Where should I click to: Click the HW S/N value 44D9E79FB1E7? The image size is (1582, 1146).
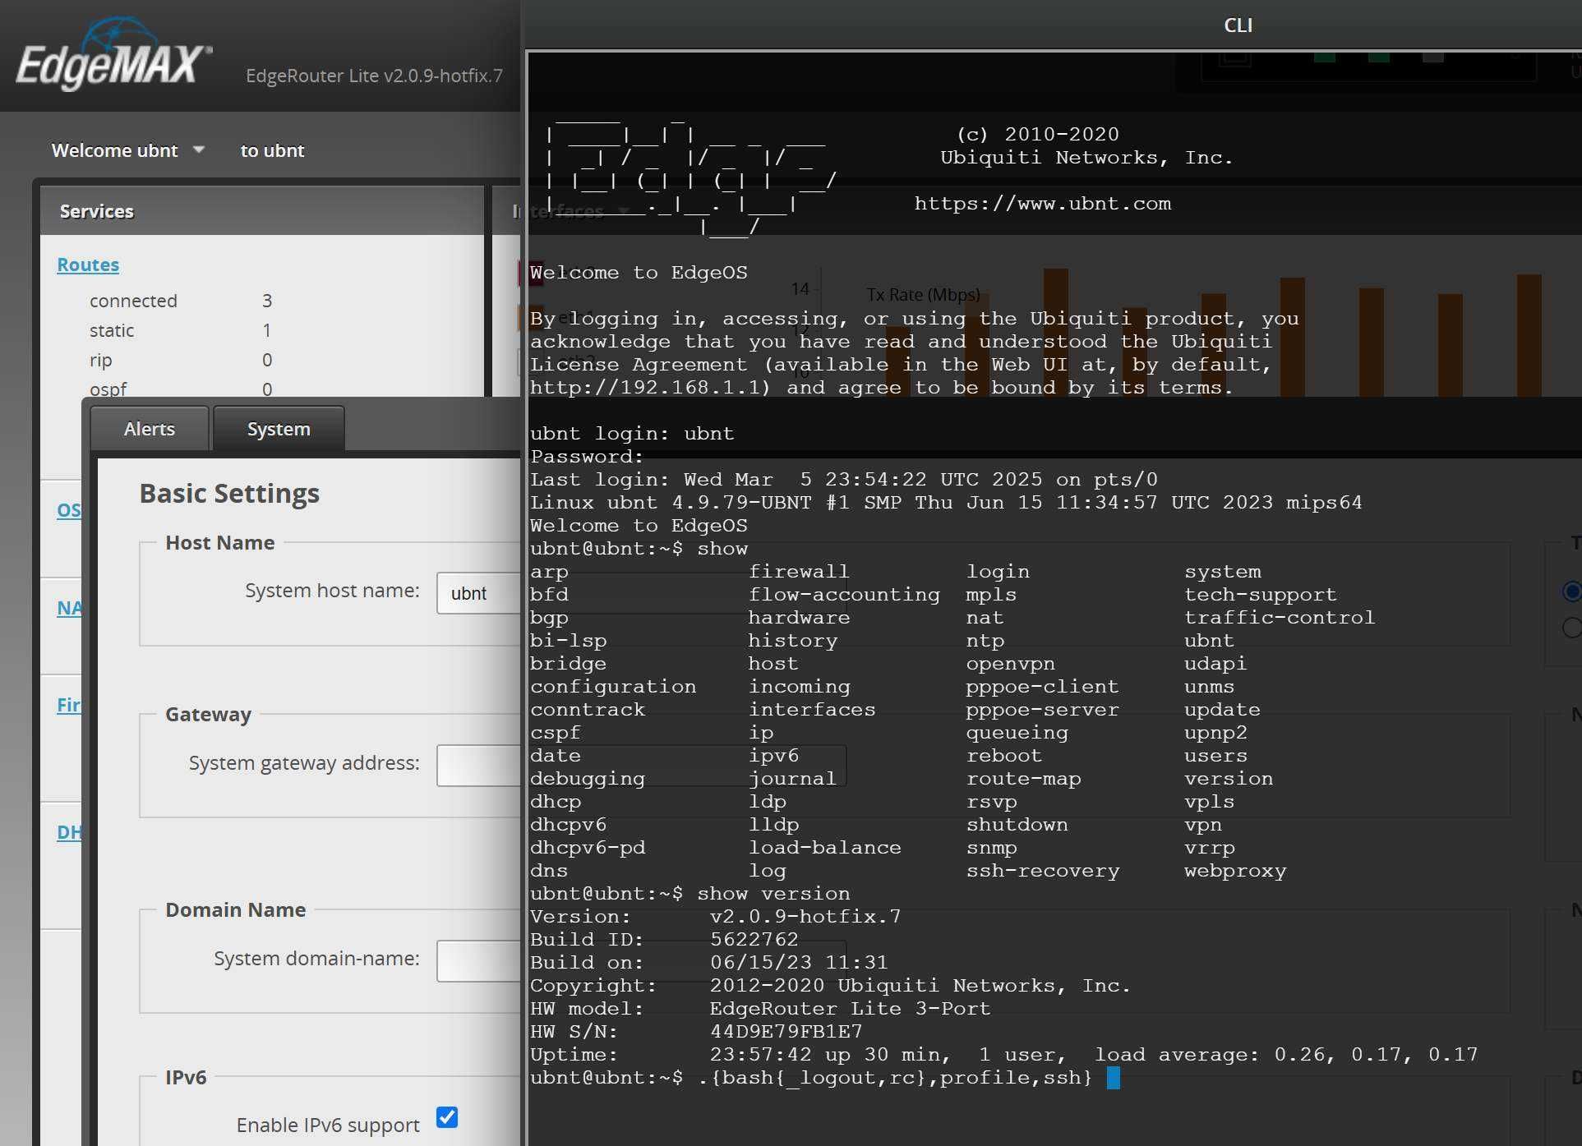[x=786, y=1032]
